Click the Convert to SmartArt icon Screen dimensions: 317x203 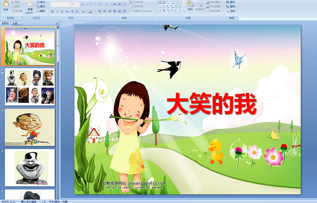point(131,11)
